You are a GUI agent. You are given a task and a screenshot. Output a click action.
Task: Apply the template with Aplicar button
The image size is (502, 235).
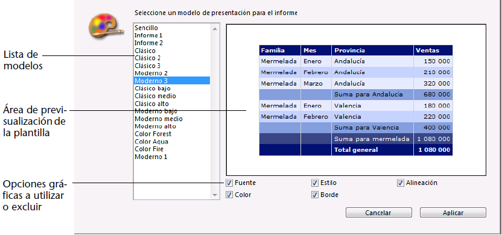[453, 213]
